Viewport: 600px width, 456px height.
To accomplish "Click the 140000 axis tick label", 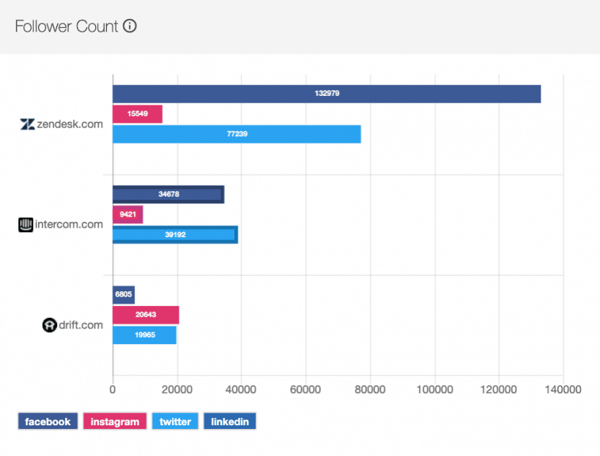I will click(563, 389).
